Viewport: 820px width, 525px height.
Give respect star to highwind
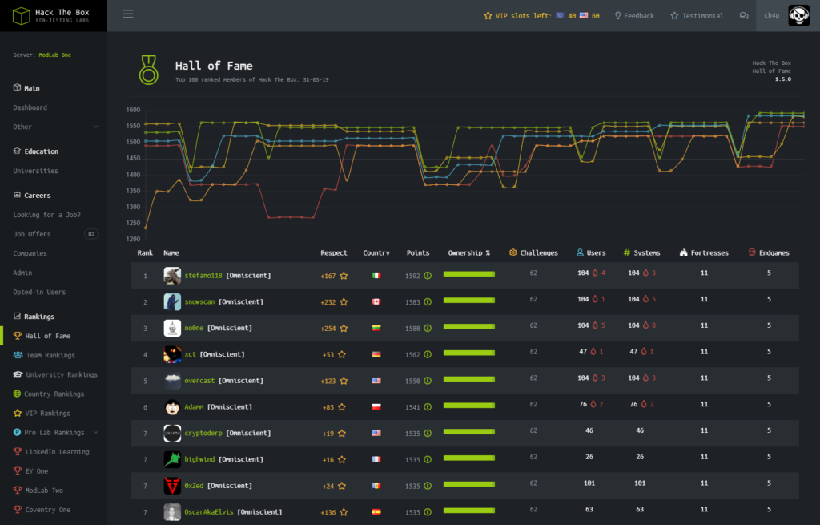341,459
